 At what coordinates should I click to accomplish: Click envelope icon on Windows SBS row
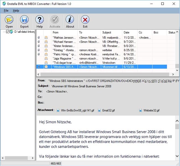[46, 67]
